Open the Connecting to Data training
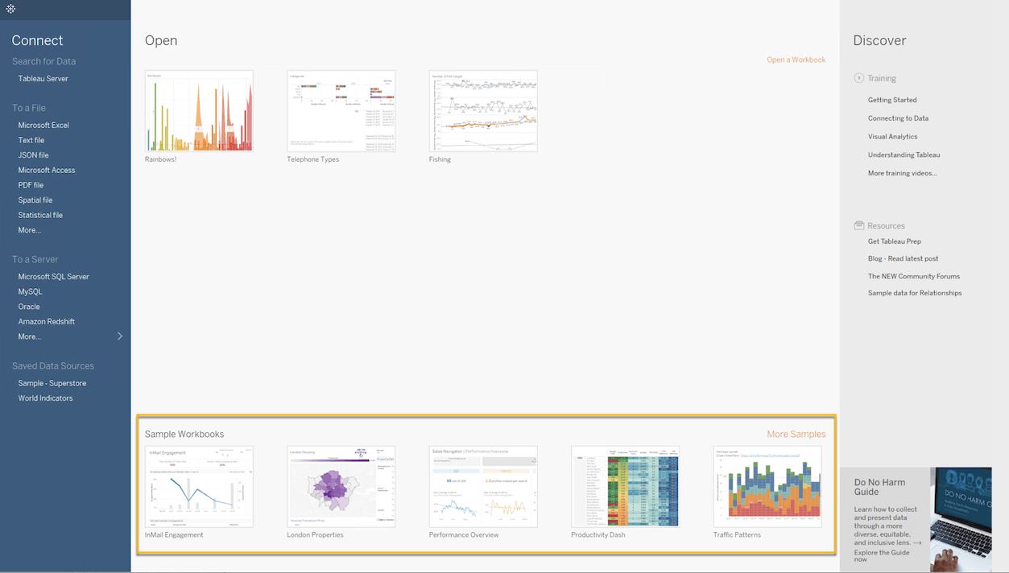The height and width of the screenshot is (573, 1009). click(898, 118)
